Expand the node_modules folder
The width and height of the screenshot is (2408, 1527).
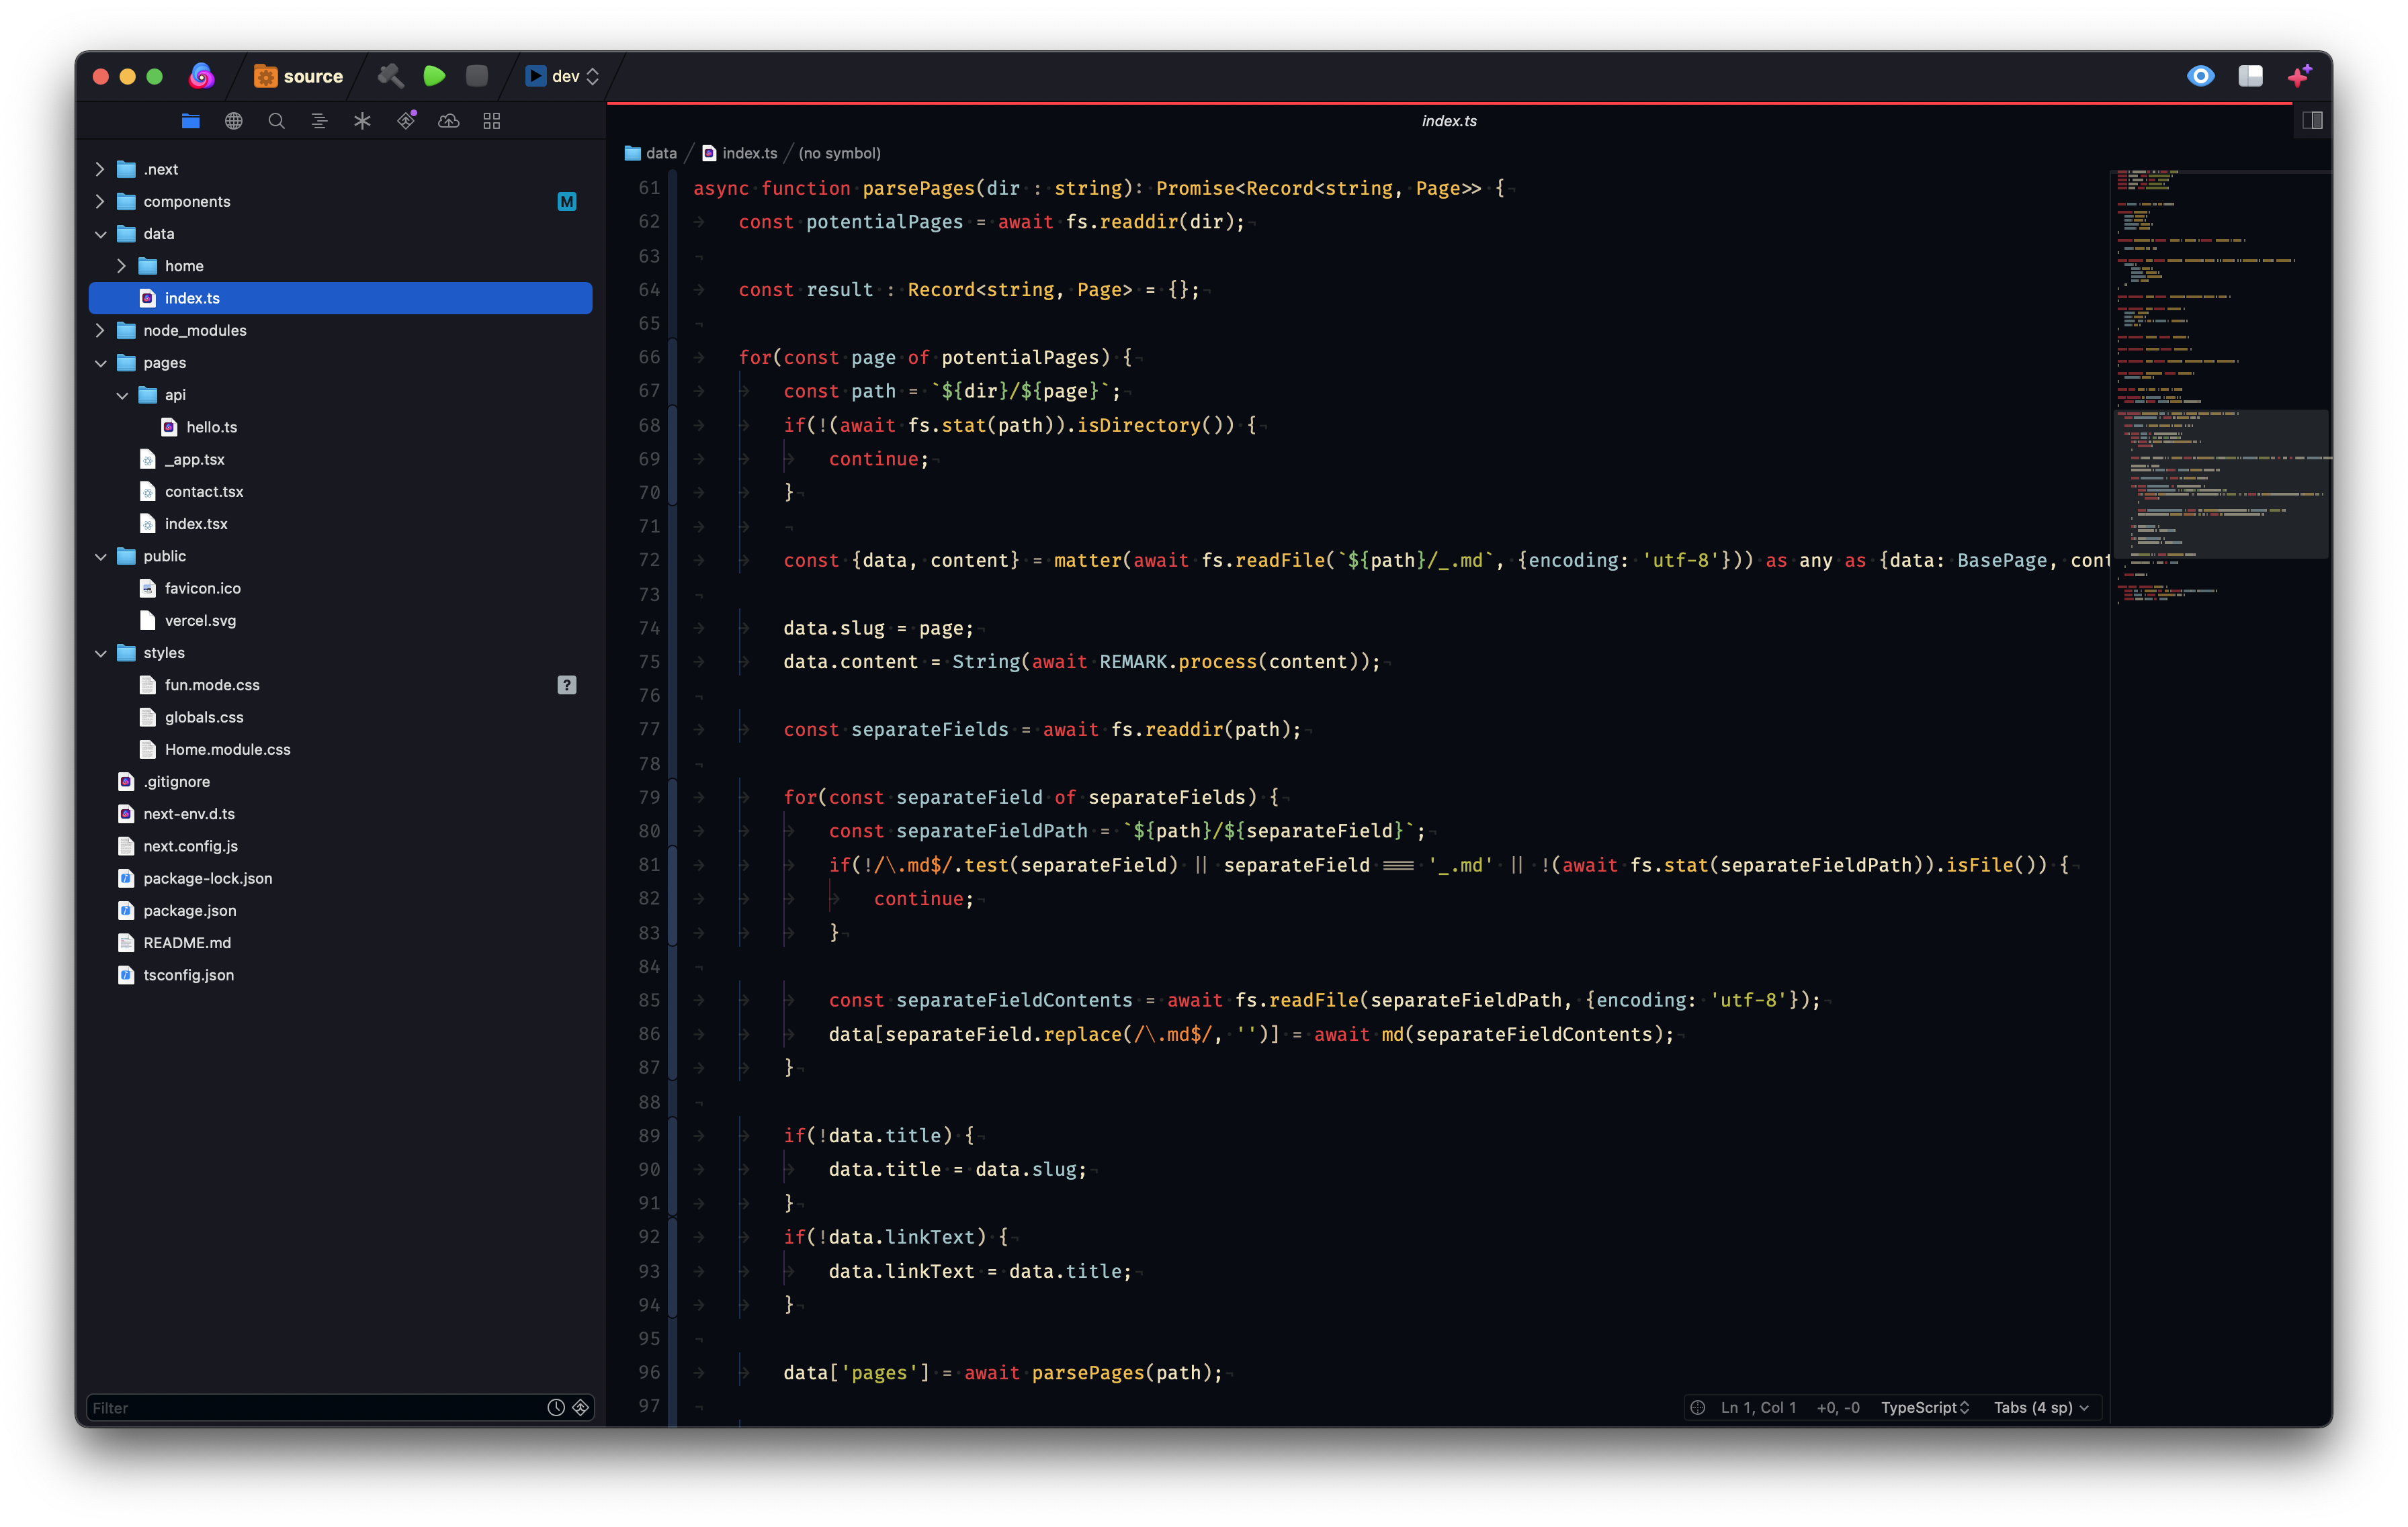pos(100,331)
